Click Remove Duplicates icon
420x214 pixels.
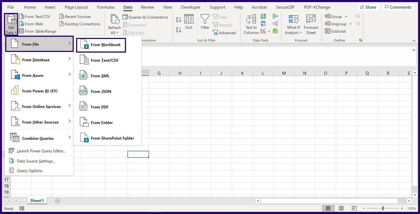click(263, 24)
